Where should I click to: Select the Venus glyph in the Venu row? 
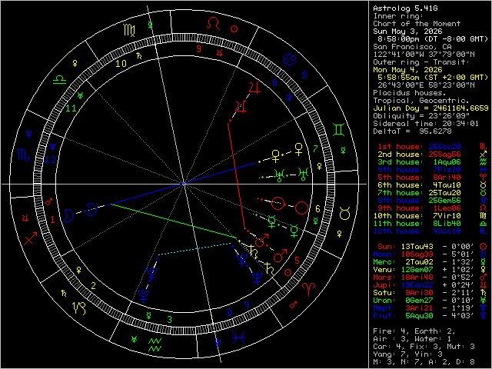click(x=484, y=270)
